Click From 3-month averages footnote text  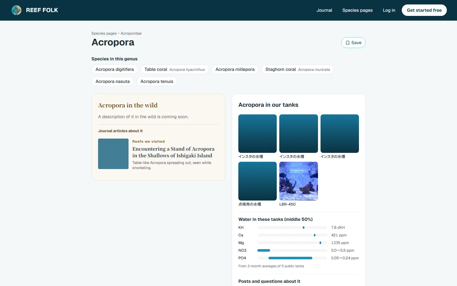click(x=271, y=266)
